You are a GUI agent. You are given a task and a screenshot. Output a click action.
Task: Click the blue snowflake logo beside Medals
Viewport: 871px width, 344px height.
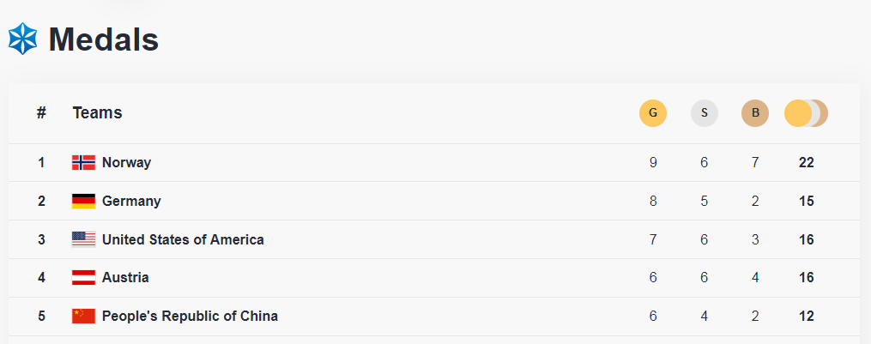coord(22,39)
